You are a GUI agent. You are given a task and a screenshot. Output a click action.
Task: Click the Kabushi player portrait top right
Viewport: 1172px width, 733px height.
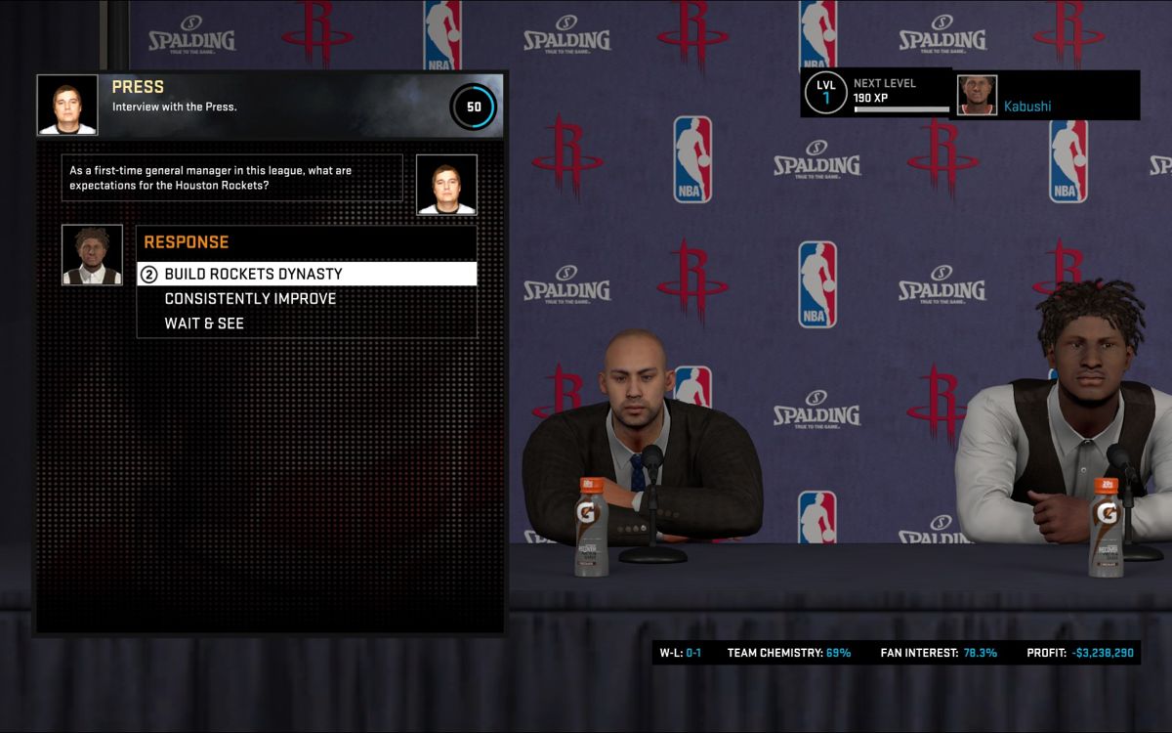pyautogui.click(x=978, y=93)
